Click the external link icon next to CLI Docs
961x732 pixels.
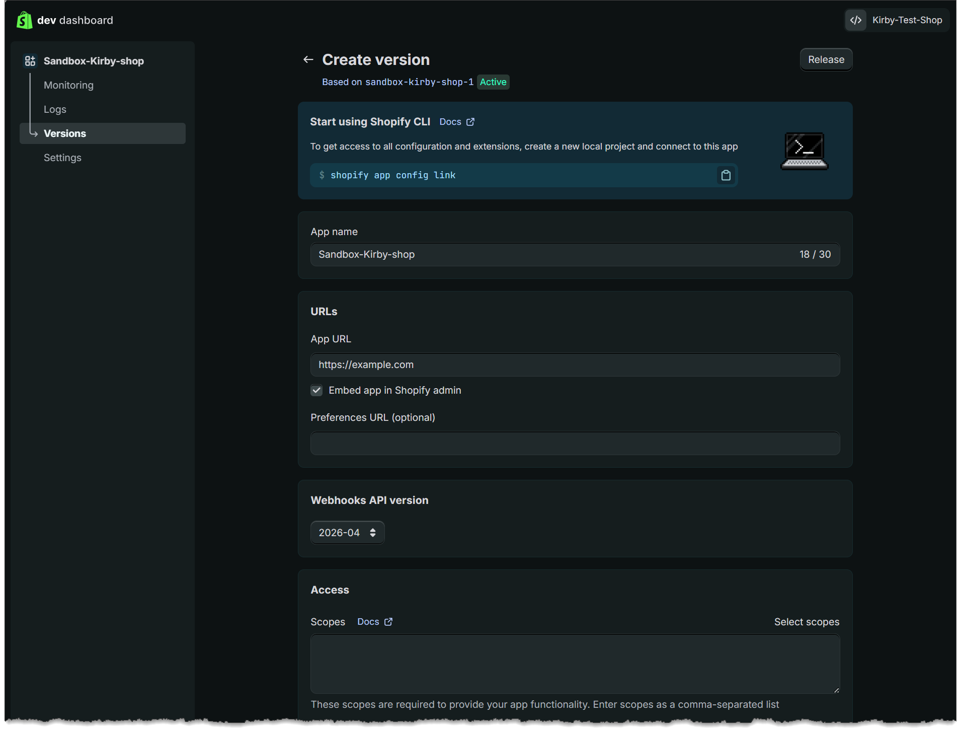[470, 122]
